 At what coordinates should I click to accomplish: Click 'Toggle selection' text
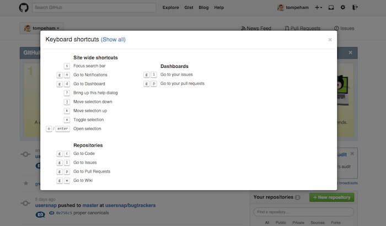click(x=89, y=120)
